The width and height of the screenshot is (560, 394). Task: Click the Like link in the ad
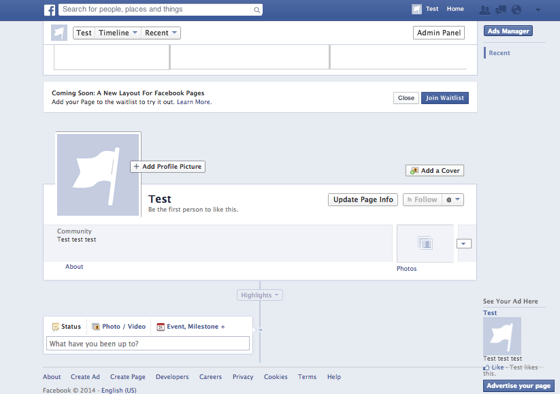click(x=497, y=367)
